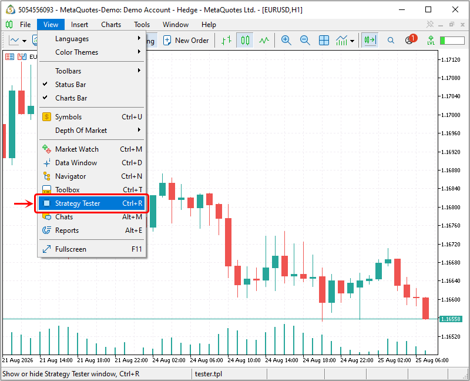
Task: Expand the indicators dropdown arrow
Action: [x=352, y=41]
